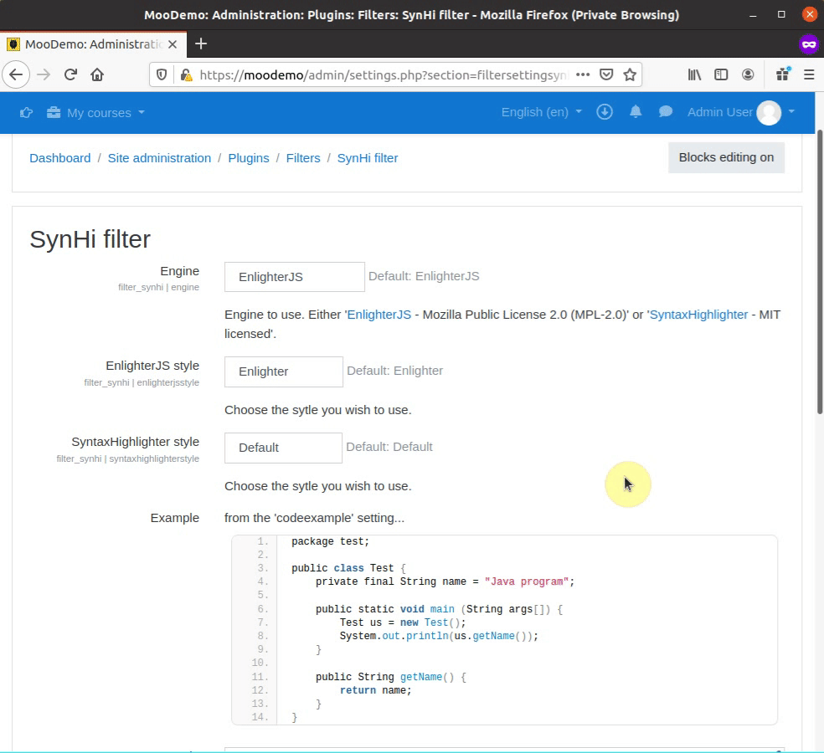Viewport: 824px width, 753px height.
Task: Open the Firefox Library
Action: click(694, 74)
